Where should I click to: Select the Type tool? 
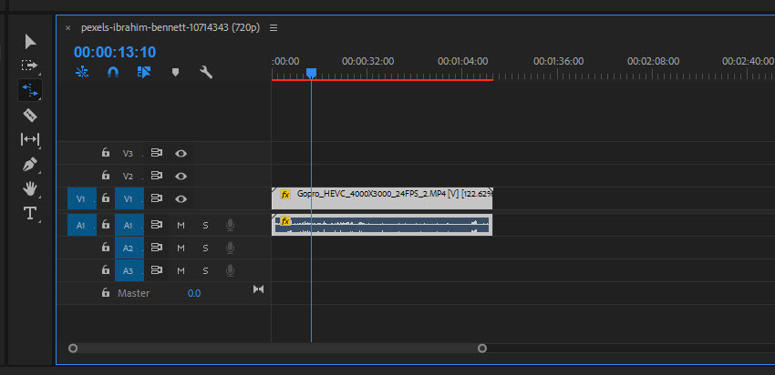click(x=30, y=213)
